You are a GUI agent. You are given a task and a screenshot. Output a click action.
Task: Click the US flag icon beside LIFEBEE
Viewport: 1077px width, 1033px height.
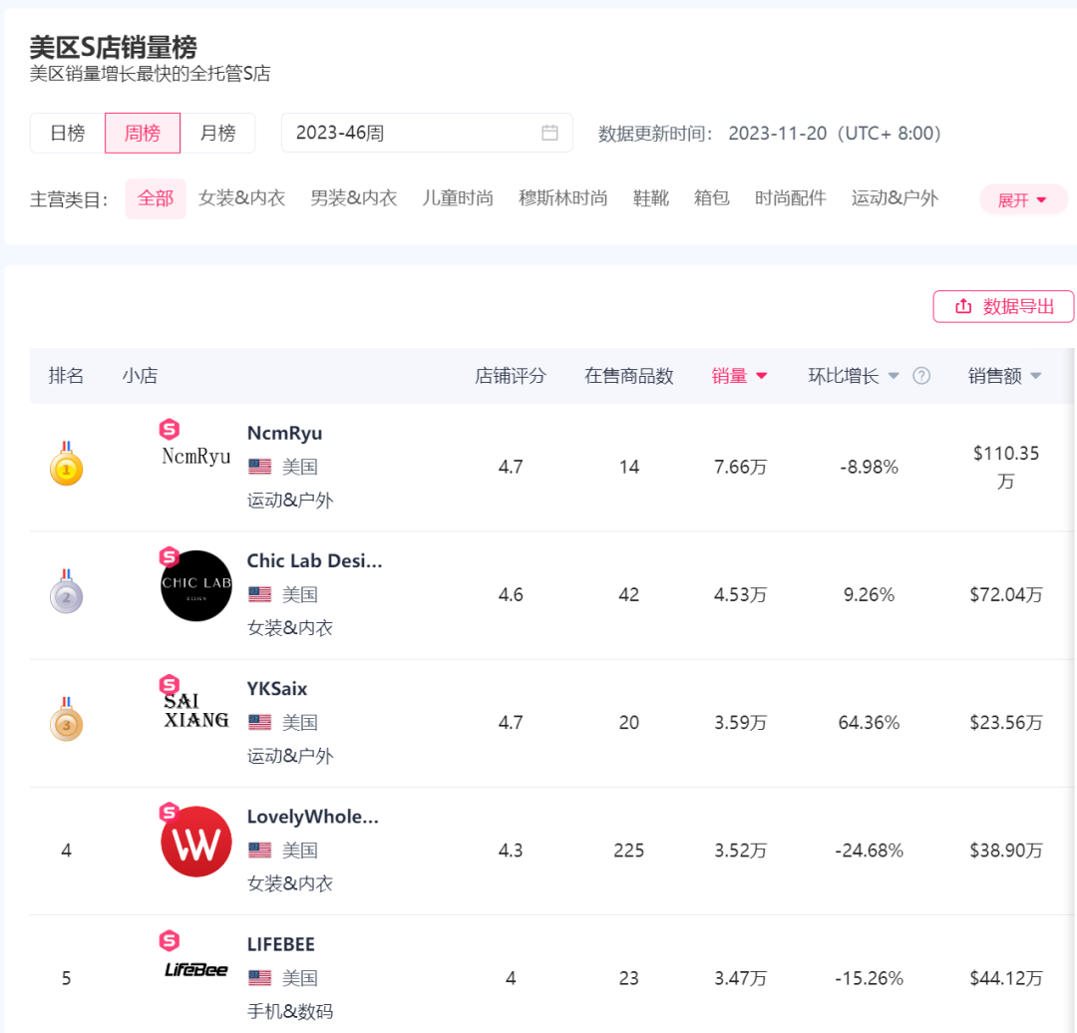259,977
